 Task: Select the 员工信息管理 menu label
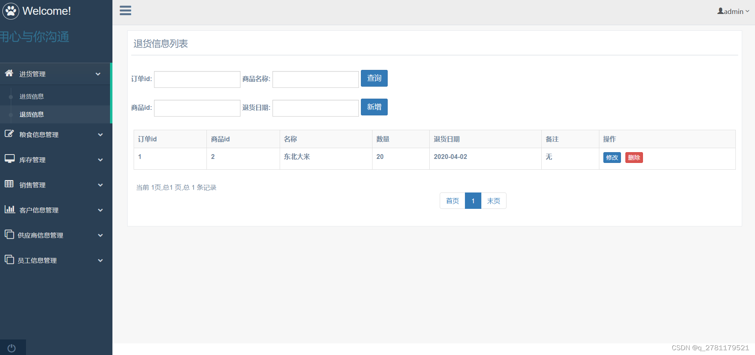click(37, 261)
